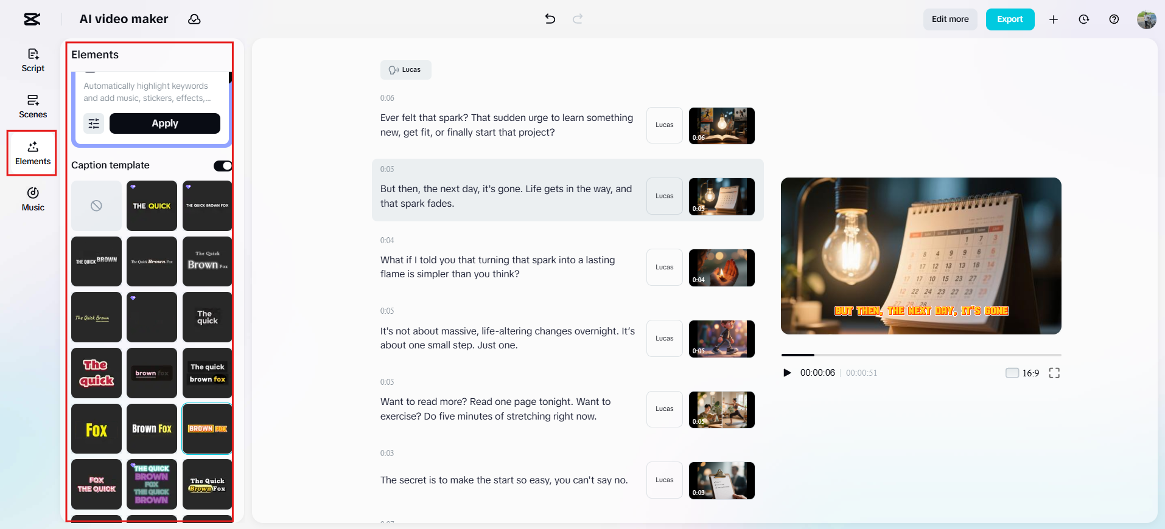This screenshot has width=1165, height=529.
Task: Choose the two-line 'The quick brown fox' template
Action: tap(207, 373)
